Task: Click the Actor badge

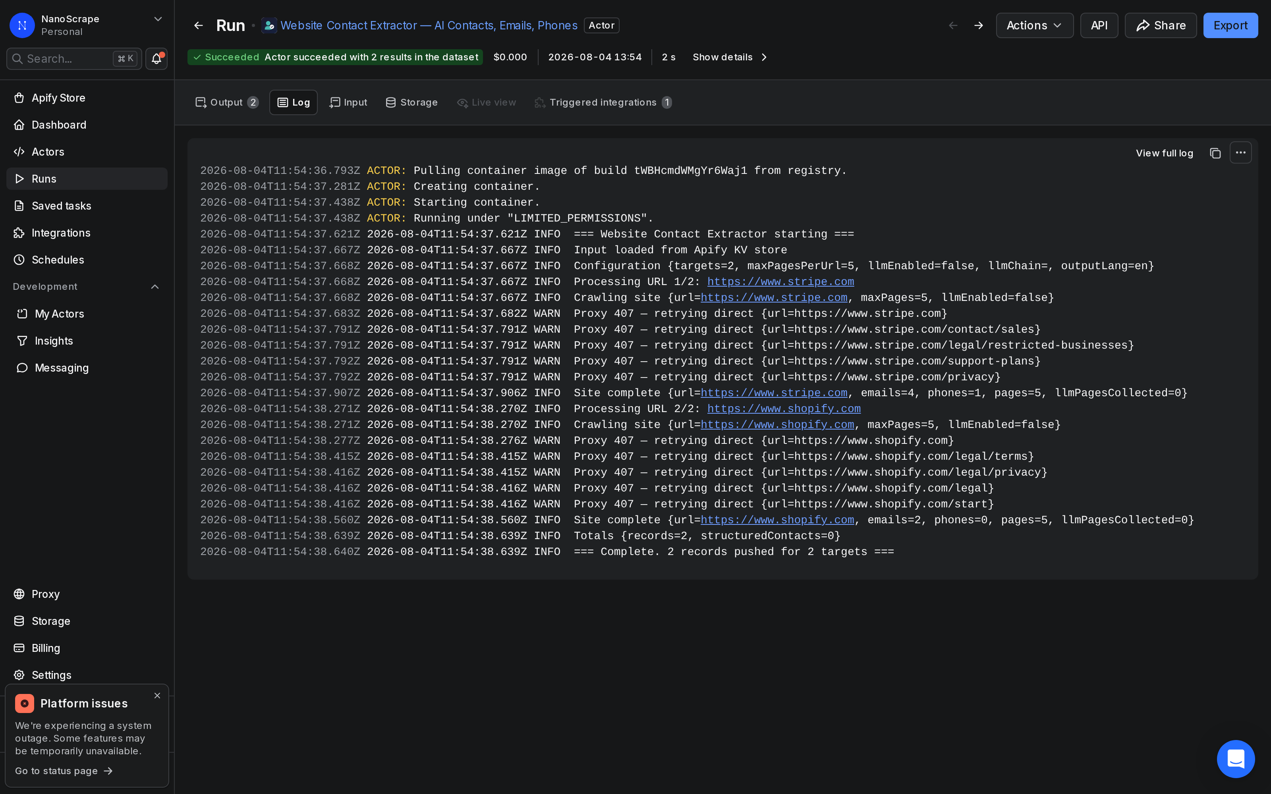Action: (601, 25)
